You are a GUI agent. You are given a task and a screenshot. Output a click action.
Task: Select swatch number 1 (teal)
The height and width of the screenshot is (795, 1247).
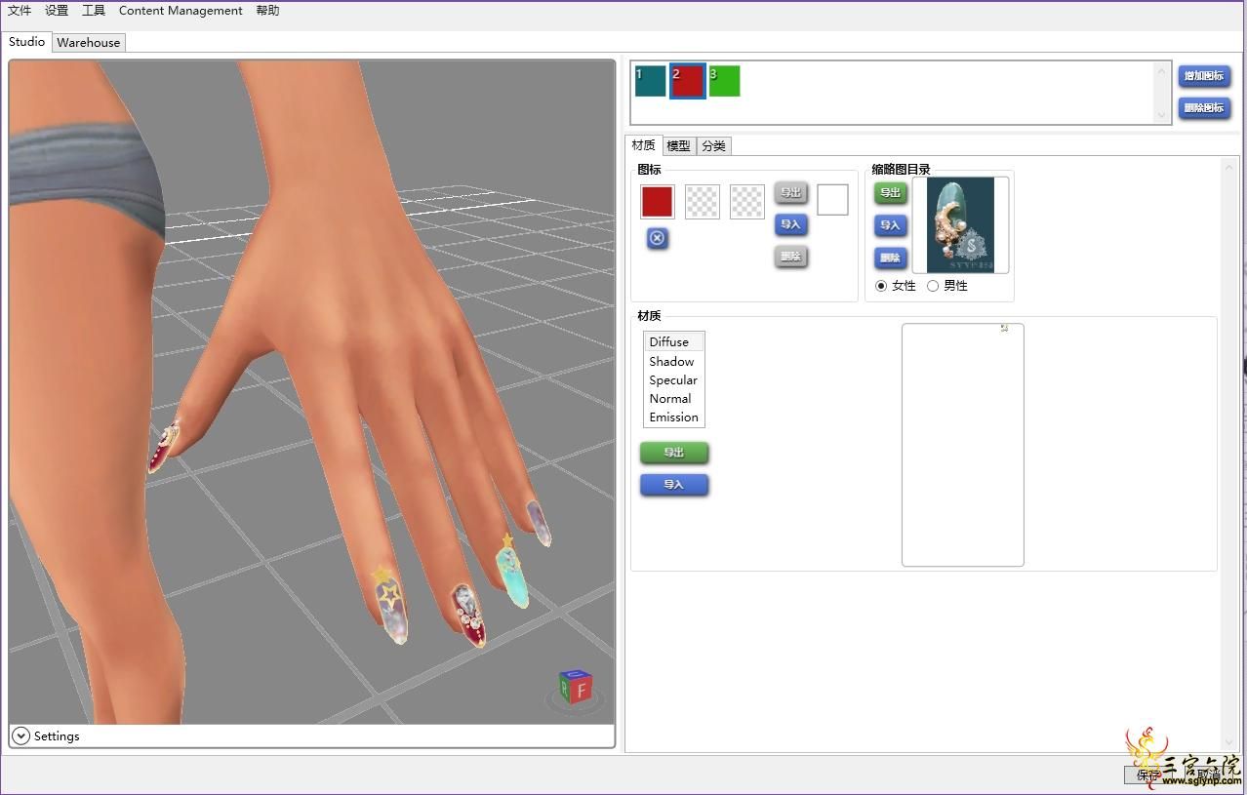tap(651, 81)
